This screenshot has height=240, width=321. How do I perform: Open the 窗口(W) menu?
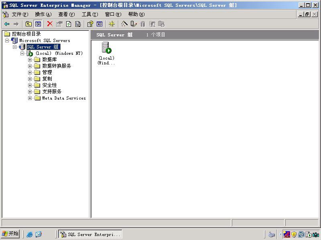[x=113, y=14]
